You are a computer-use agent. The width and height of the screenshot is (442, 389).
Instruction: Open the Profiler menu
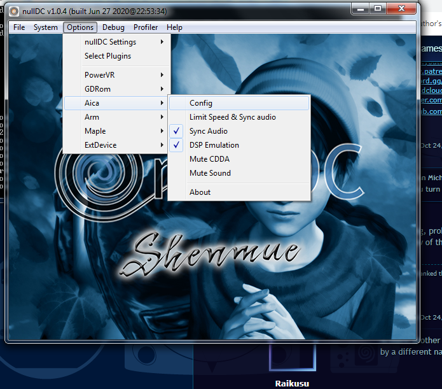(x=146, y=27)
